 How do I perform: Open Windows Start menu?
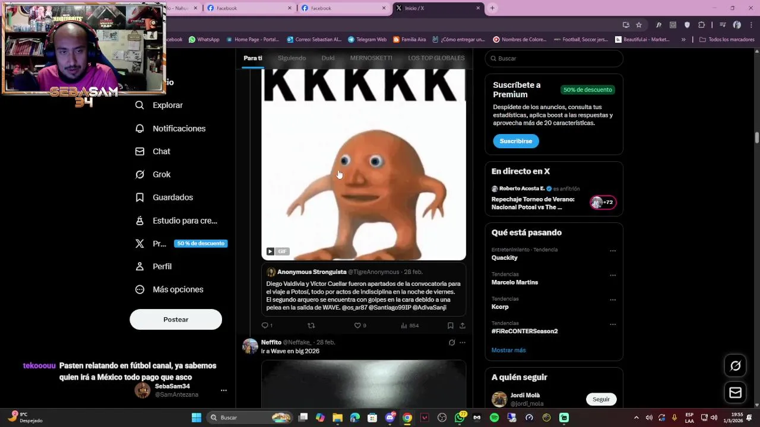[196, 418]
